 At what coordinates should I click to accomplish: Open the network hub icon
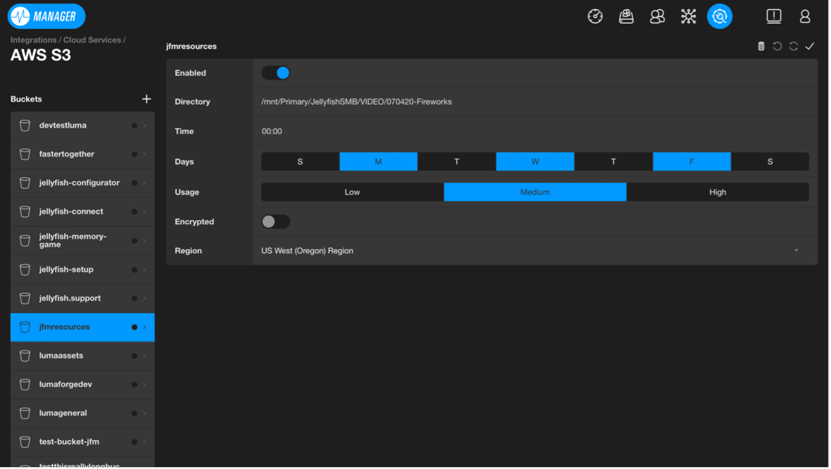(x=689, y=16)
